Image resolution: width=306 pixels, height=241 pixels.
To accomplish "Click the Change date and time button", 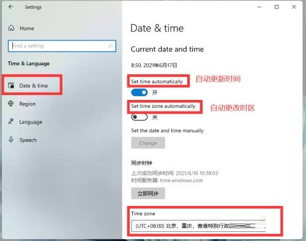I will pos(148,143).
